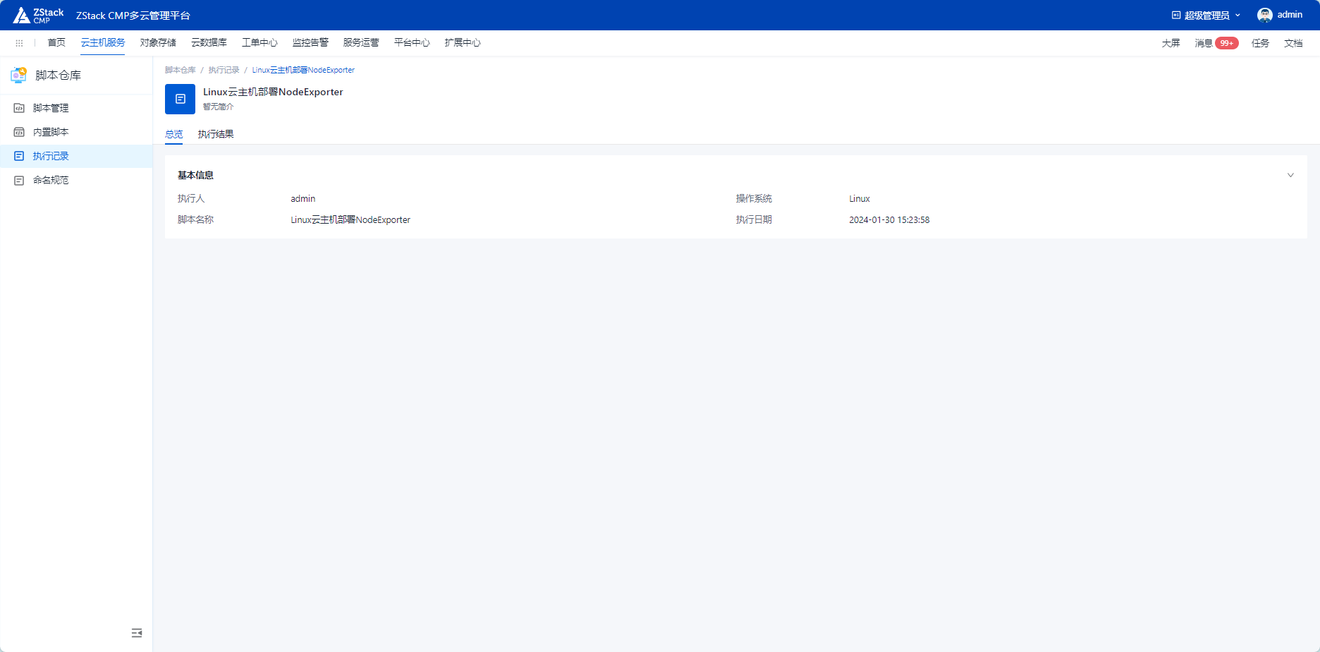1320x652 pixels.
Task: Open the 大屏 dashboard view
Action: 1171,43
